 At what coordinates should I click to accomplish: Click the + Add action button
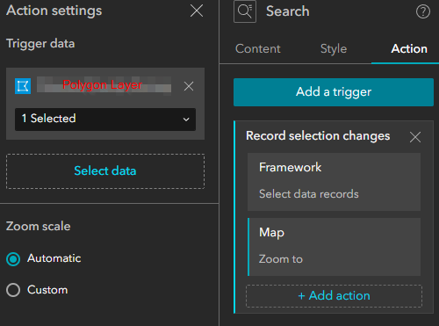334,296
